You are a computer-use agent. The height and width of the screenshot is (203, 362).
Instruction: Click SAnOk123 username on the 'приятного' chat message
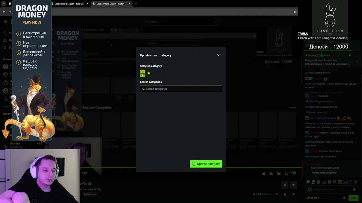coord(311,73)
